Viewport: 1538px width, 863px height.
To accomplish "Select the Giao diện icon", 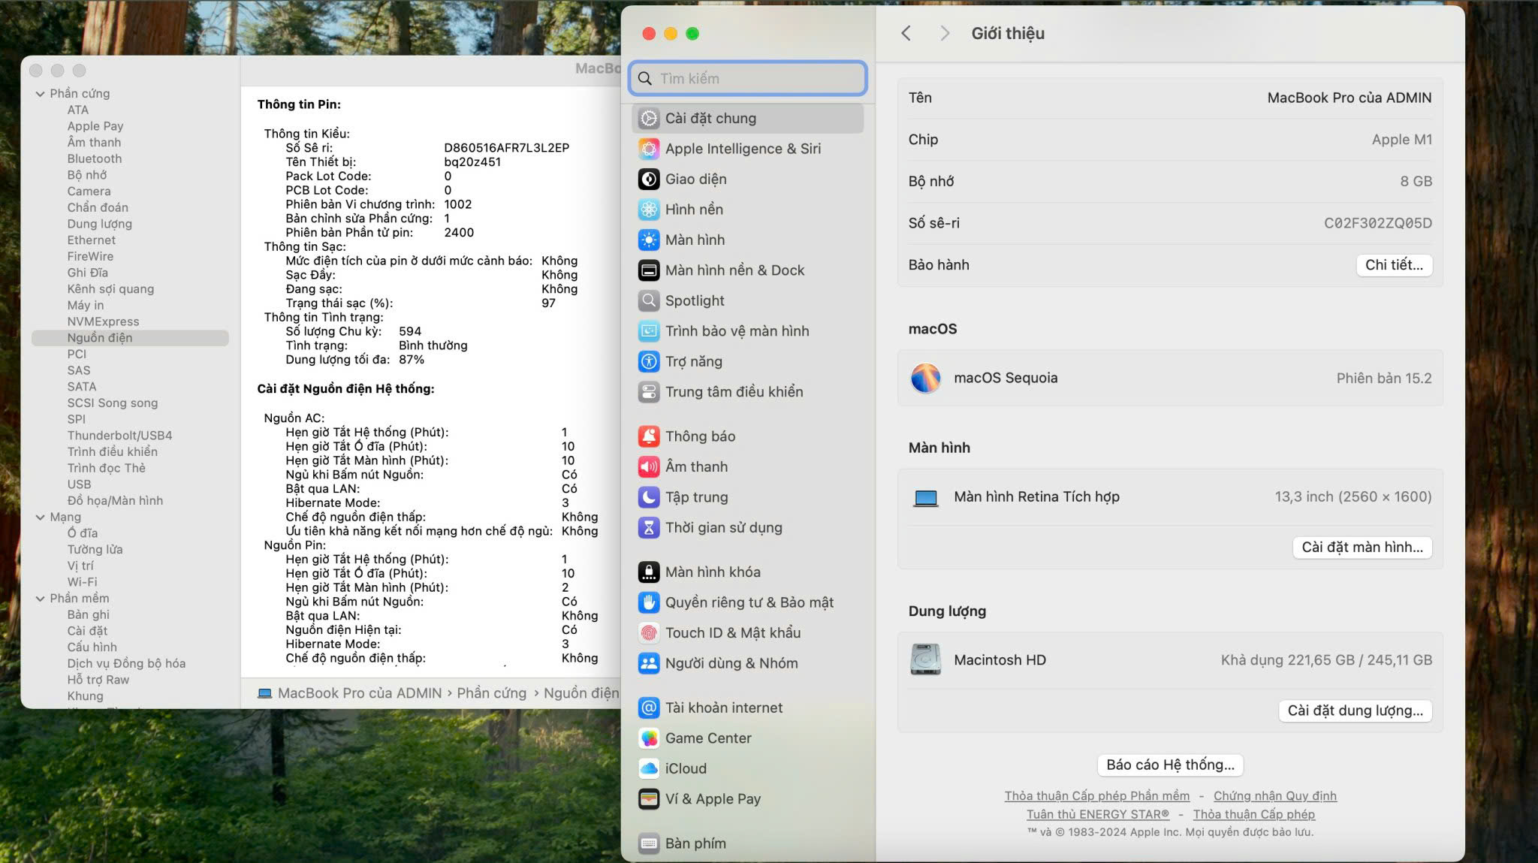I will point(649,179).
